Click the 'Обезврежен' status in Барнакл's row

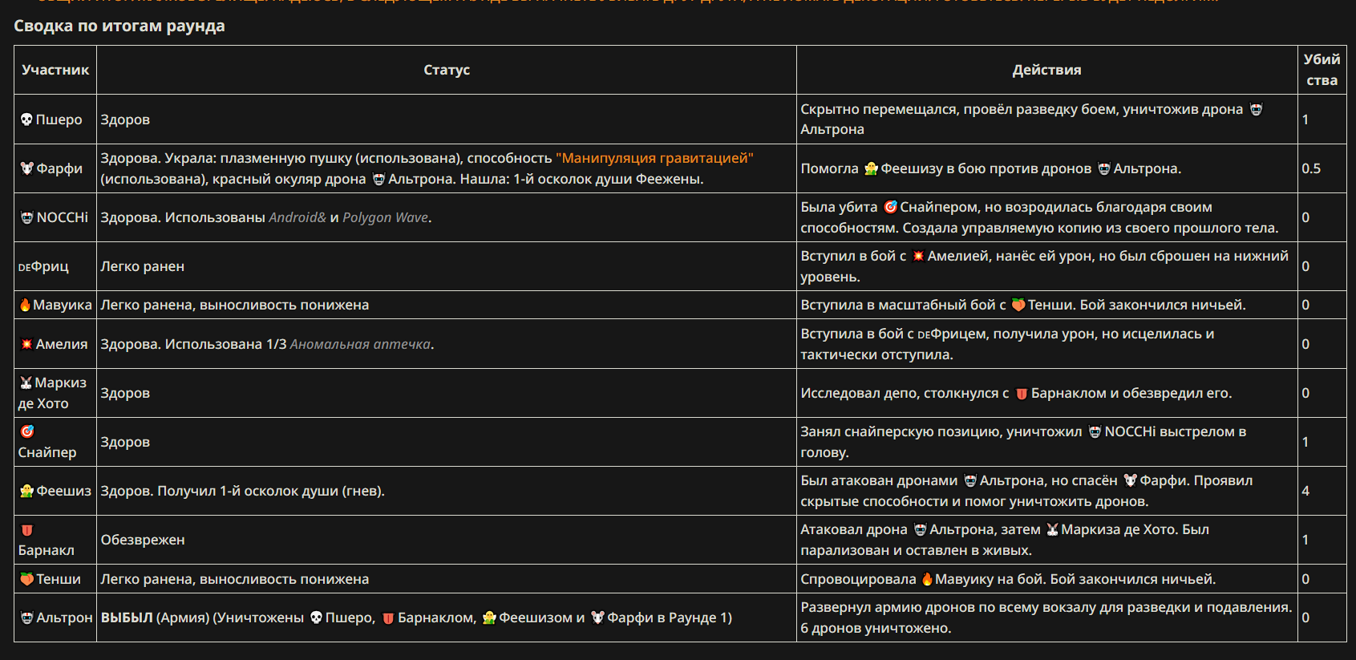point(143,540)
